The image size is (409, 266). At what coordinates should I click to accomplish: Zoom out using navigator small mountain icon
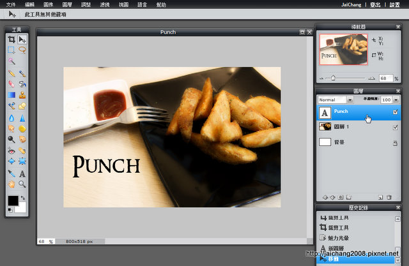point(321,78)
